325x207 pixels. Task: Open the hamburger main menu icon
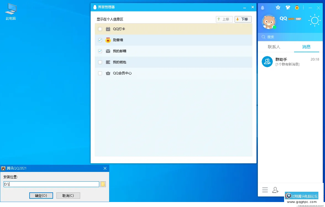coord(265,190)
